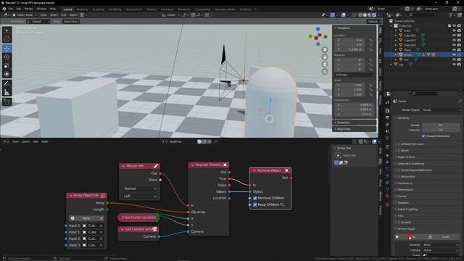Click the blue Z axis navigation gizmo
The width and height of the screenshot is (464, 261).
tap(318, 29)
